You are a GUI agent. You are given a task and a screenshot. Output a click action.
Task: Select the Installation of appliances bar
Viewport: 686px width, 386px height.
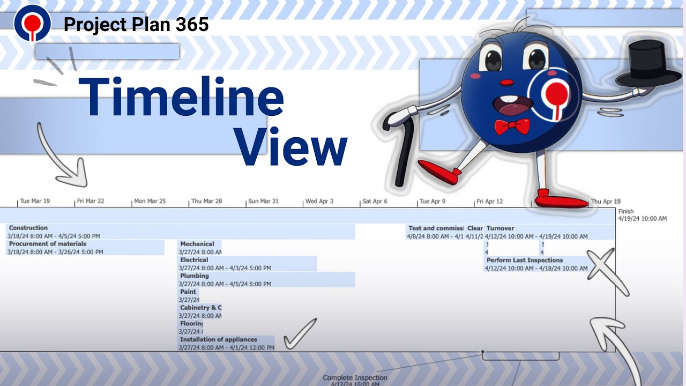tap(226, 343)
